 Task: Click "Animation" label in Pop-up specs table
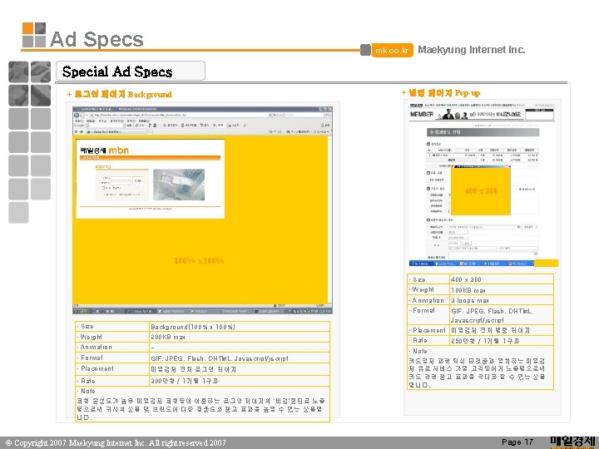[428, 300]
